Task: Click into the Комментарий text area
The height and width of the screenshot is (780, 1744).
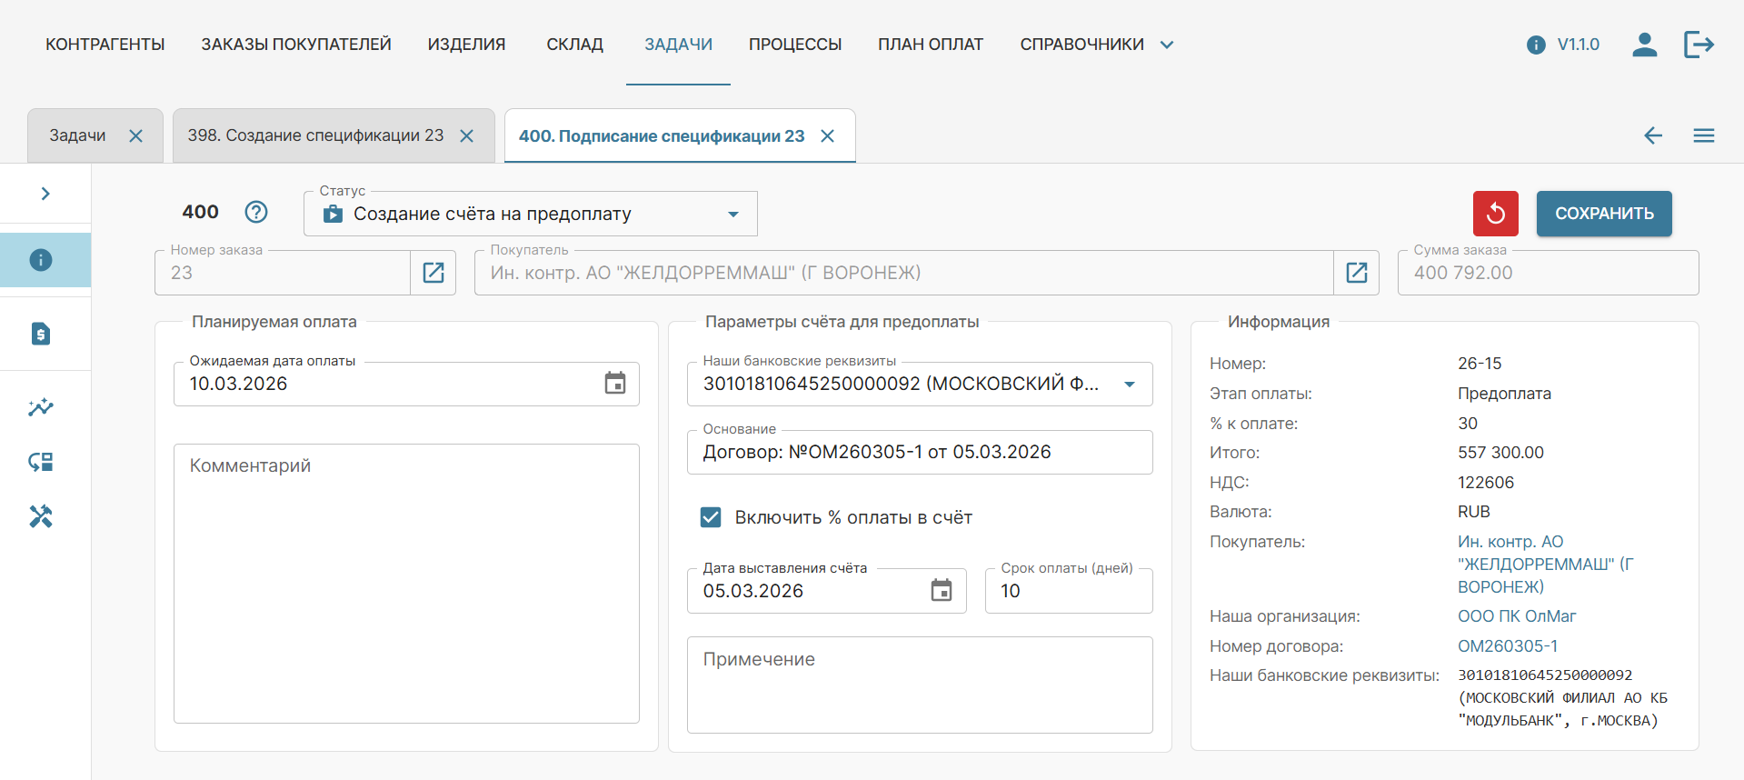Action: click(406, 582)
